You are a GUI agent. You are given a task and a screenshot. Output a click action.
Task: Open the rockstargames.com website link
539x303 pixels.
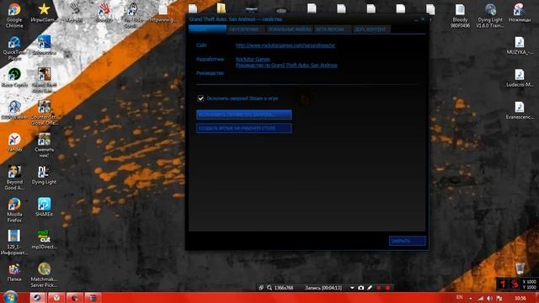pyautogui.click(x=286, y=45)
